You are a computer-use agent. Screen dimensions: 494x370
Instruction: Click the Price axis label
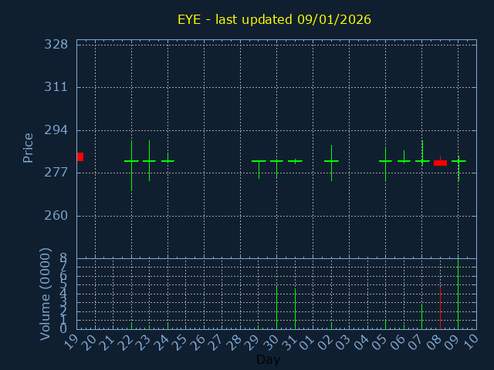pos(29,147)
